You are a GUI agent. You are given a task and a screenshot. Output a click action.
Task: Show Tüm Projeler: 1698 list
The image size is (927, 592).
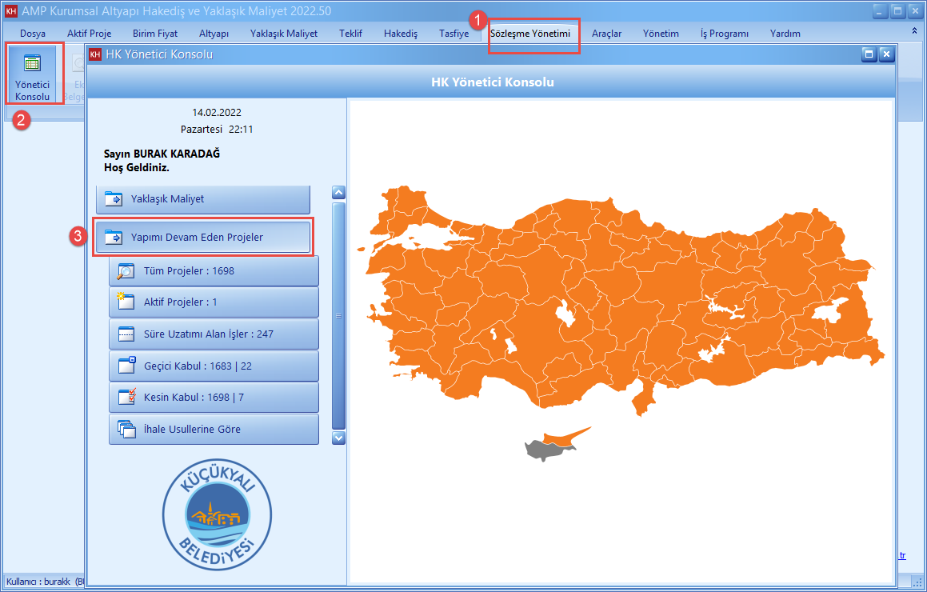(x=214, y=271)
